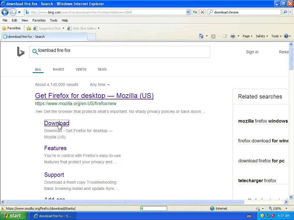Click vertical scrollbar up arrow

[x=291, y=44]
